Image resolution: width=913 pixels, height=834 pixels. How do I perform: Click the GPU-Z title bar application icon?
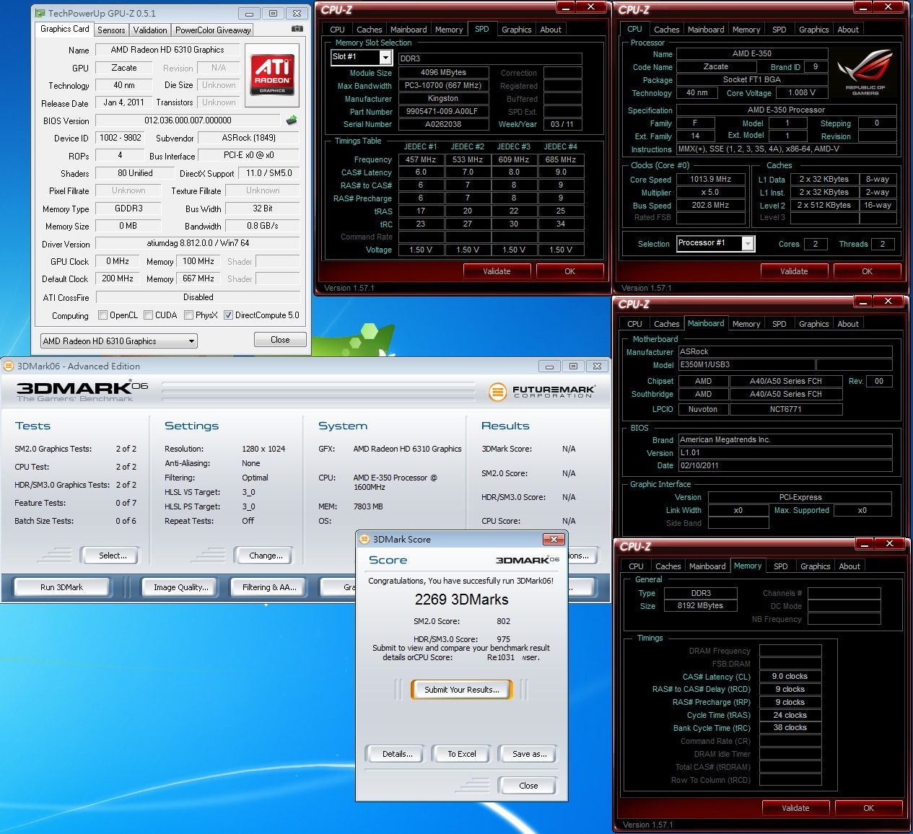click(39, 13)
